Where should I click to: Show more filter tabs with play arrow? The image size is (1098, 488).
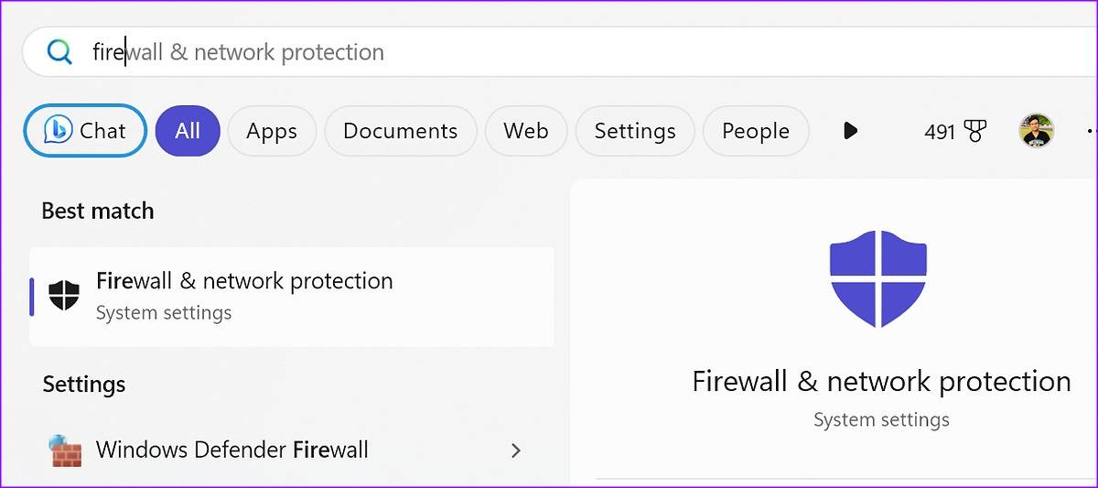(x=850, y=131)
